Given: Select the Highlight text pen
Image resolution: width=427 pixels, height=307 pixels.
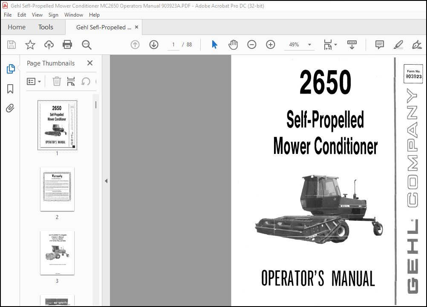Looking at the screenshot, I should click(398, 45).
